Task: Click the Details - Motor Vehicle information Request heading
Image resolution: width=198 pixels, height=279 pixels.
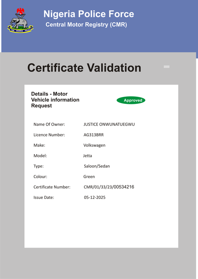Action: (x=55, y=100)
